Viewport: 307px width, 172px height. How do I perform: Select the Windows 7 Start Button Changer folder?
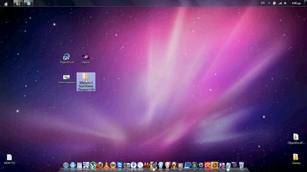86,82
